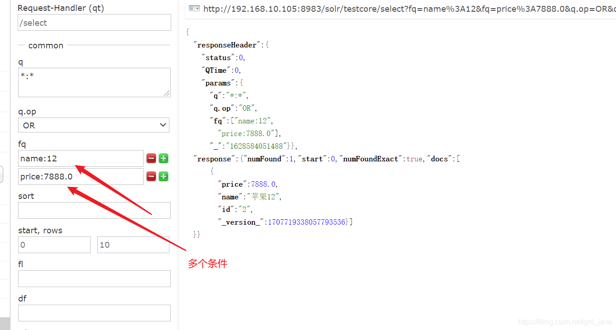Open the Solr select request URL
Screen dimensions: 616x330
coord(409,9)
